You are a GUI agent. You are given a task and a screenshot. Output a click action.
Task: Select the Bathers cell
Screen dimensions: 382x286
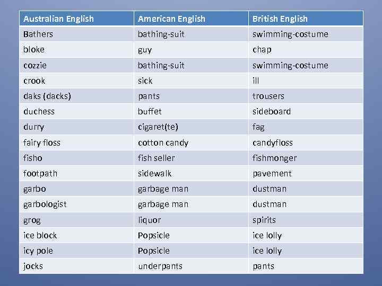point(38,34)
